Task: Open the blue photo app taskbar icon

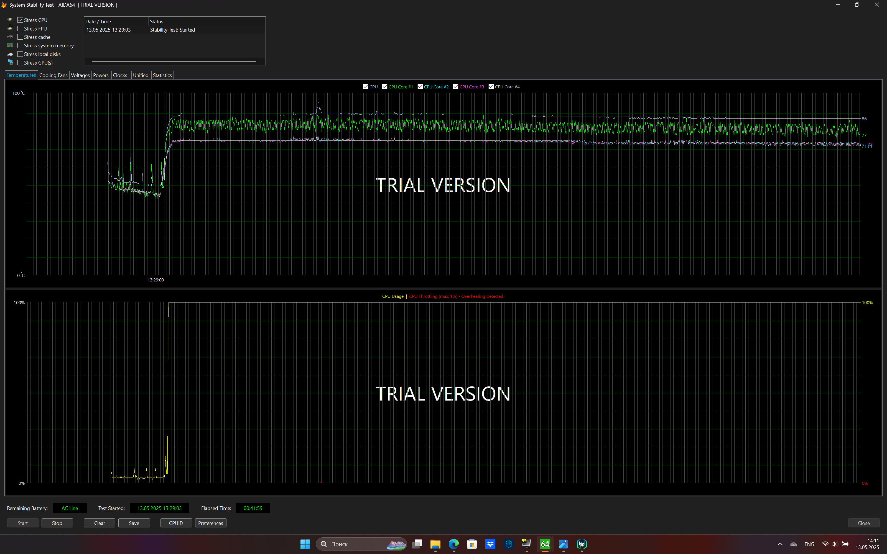Action: (x=564, y=544)
